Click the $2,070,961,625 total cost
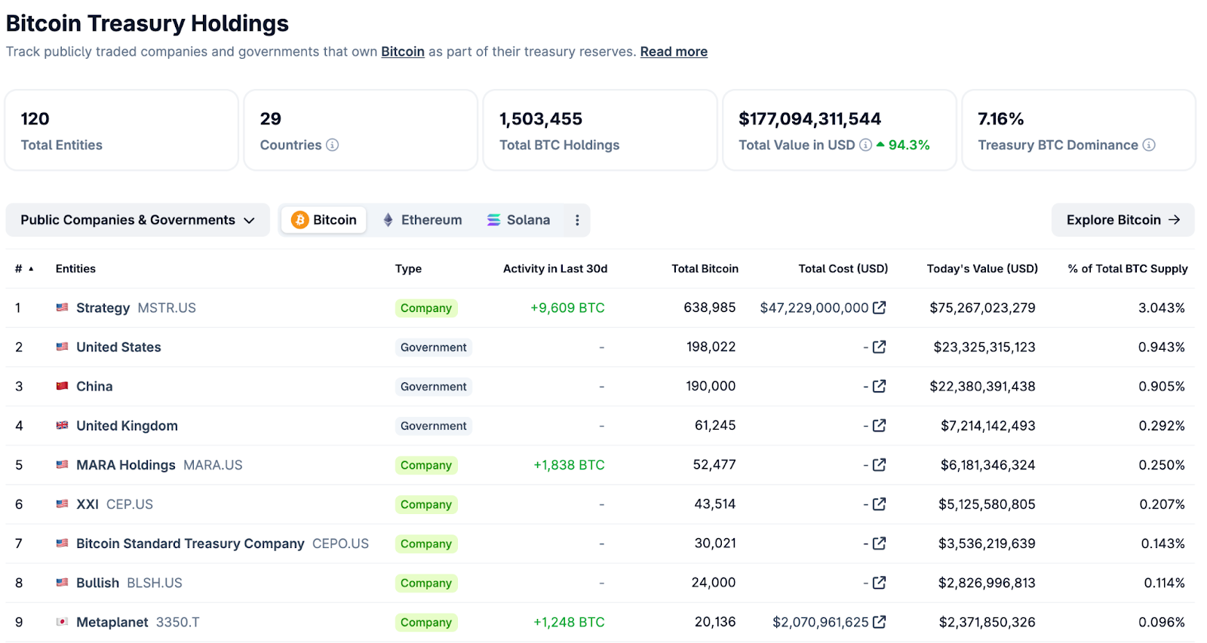 tap(821, 622)
